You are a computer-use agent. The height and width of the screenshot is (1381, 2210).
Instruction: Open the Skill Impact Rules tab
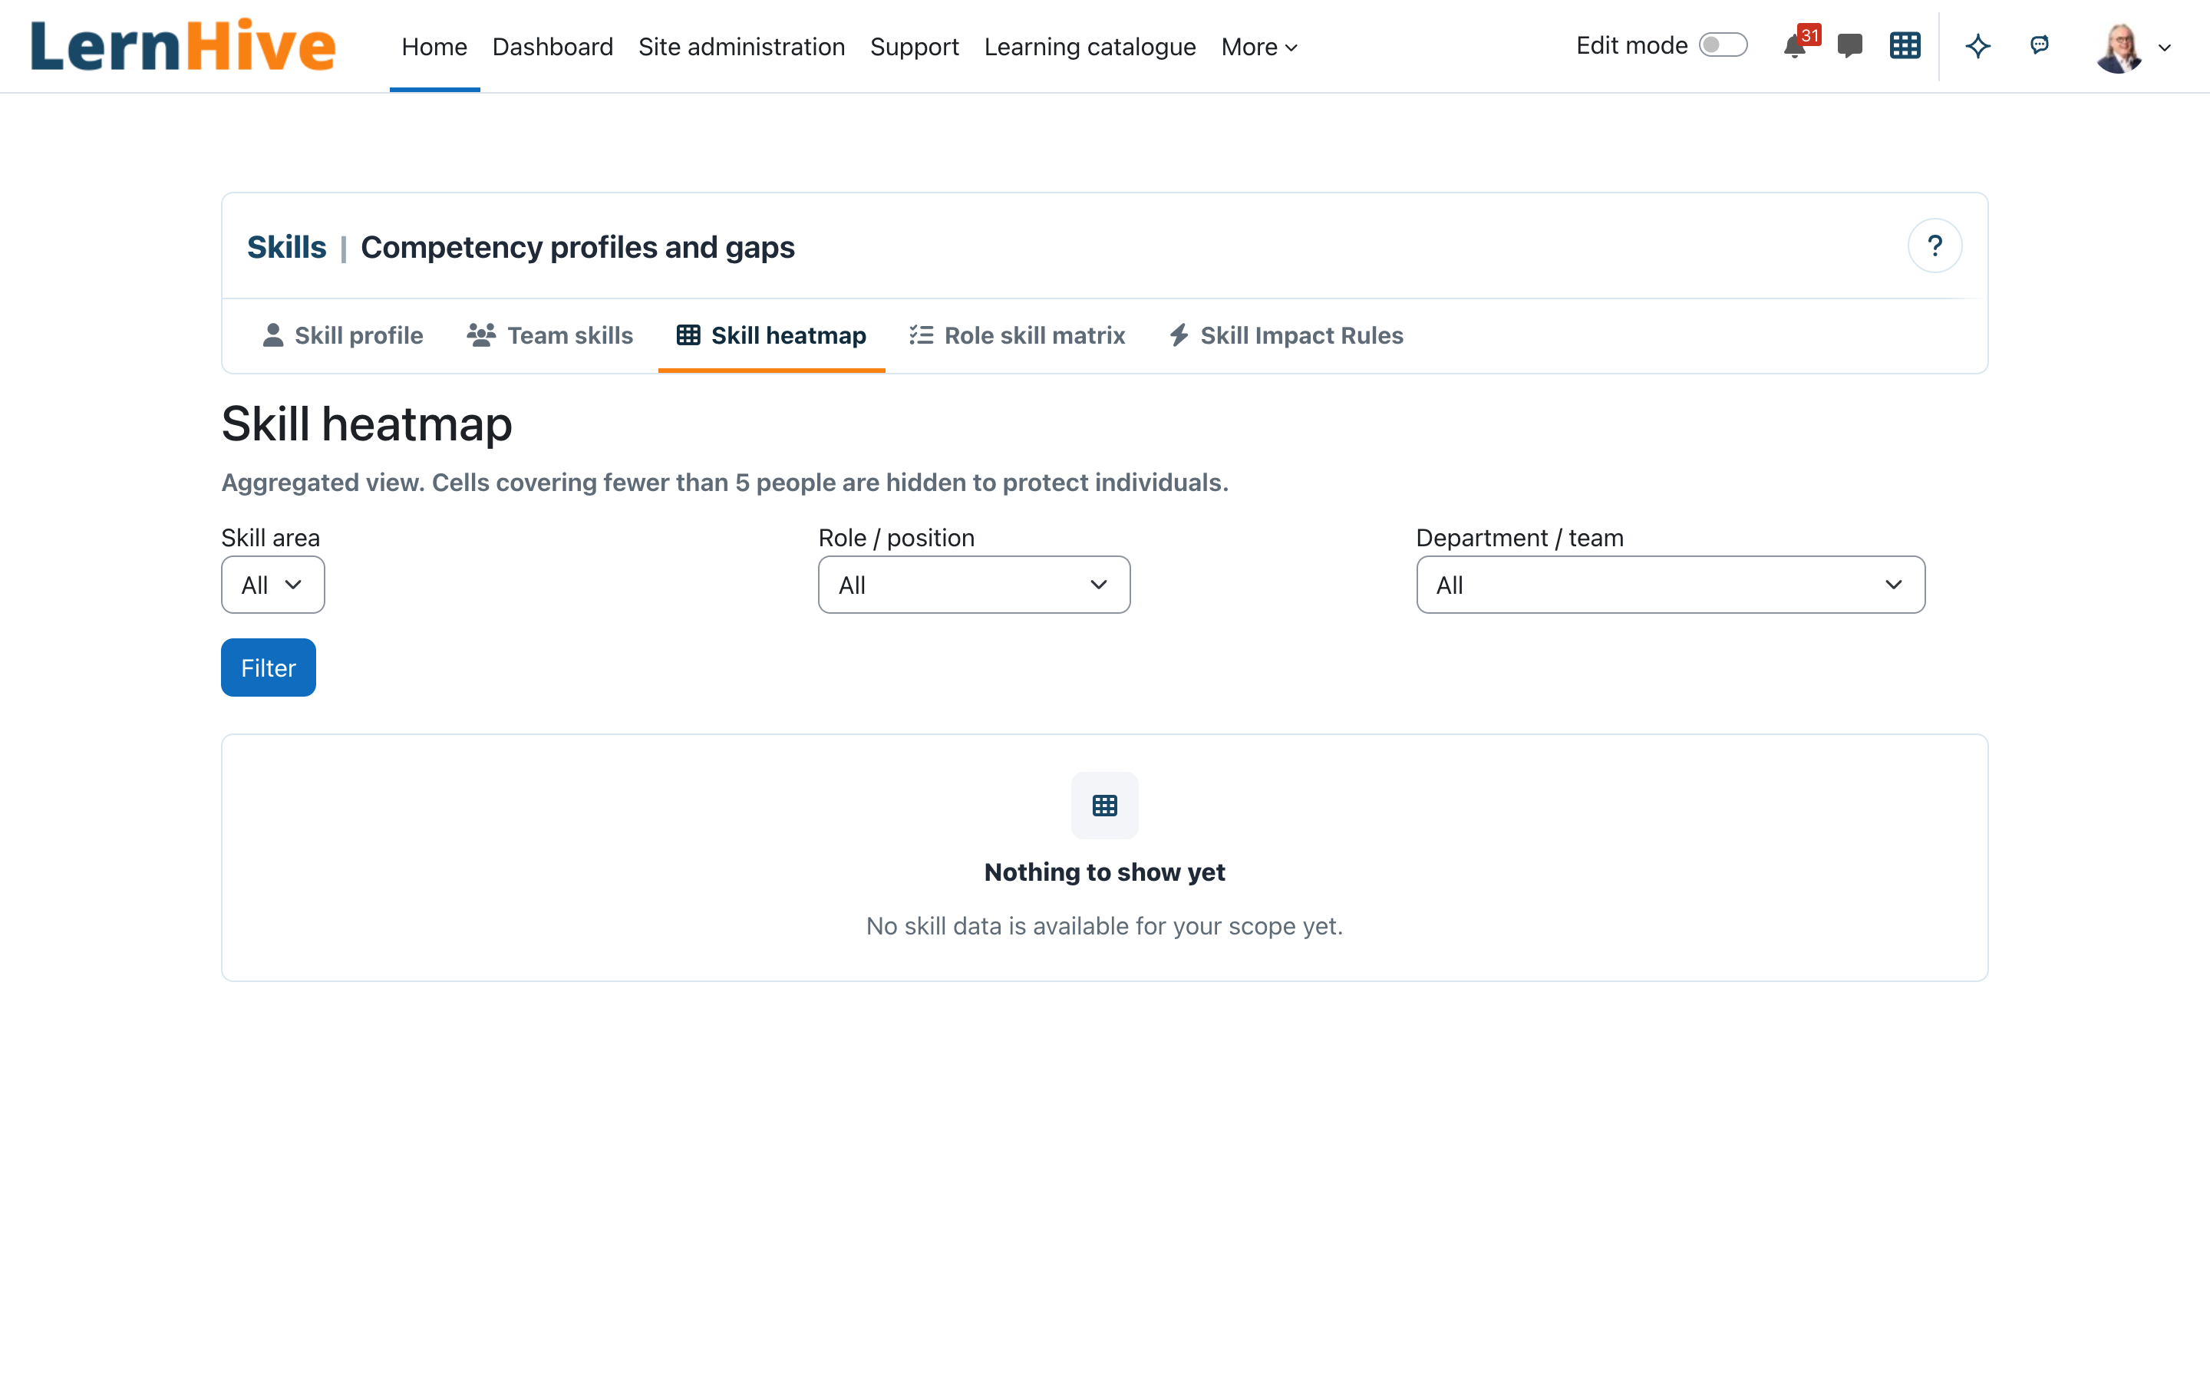(x=1286, y=335)
